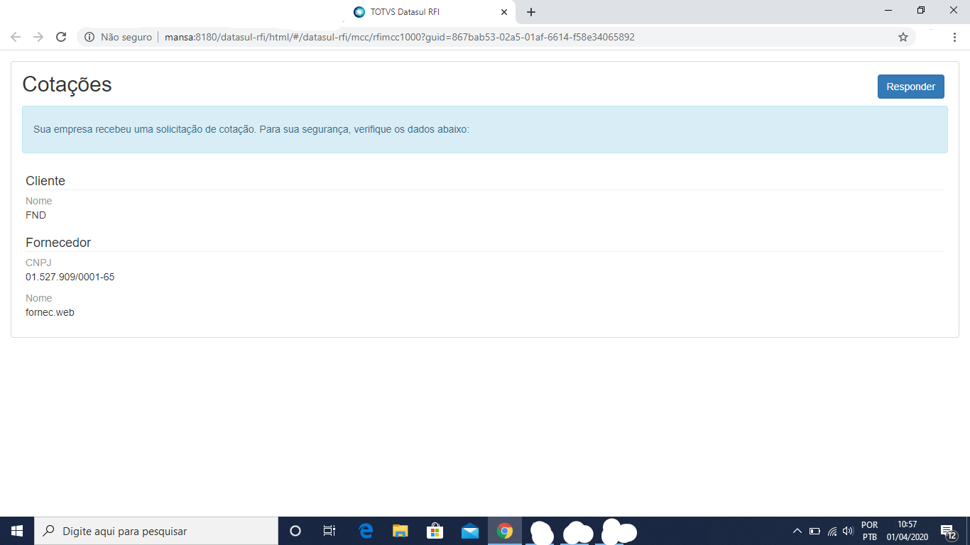Open site info for 'Não seguro'
Screen dimensions: 970x545
click(x=118, y=37)
